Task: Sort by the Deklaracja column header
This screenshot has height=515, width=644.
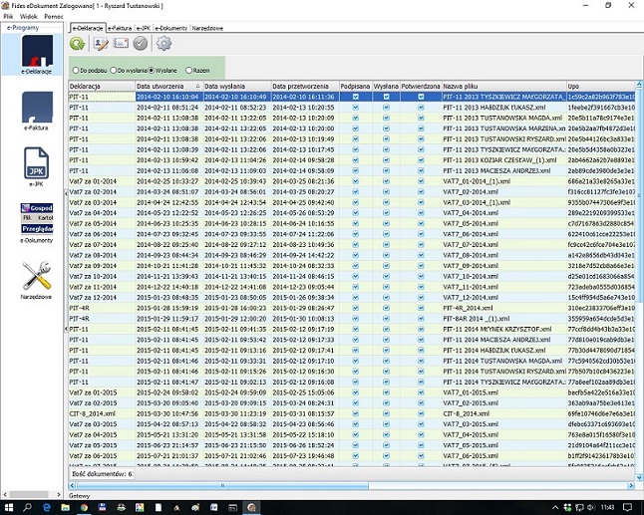Action: click(102, 87)
